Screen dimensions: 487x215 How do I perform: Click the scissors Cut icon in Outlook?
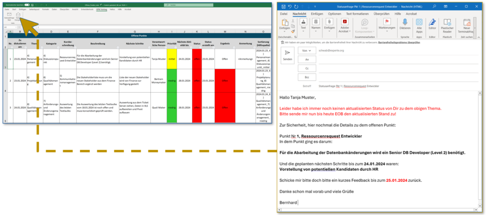[x=292, y=21]
